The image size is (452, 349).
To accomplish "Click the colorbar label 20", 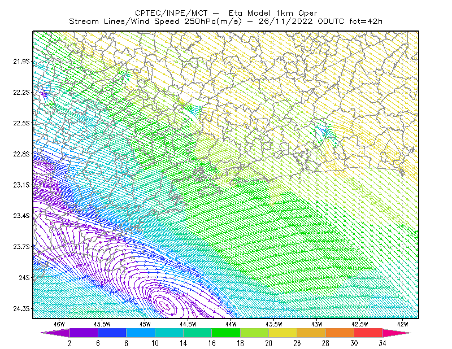I will click(269, 343).
